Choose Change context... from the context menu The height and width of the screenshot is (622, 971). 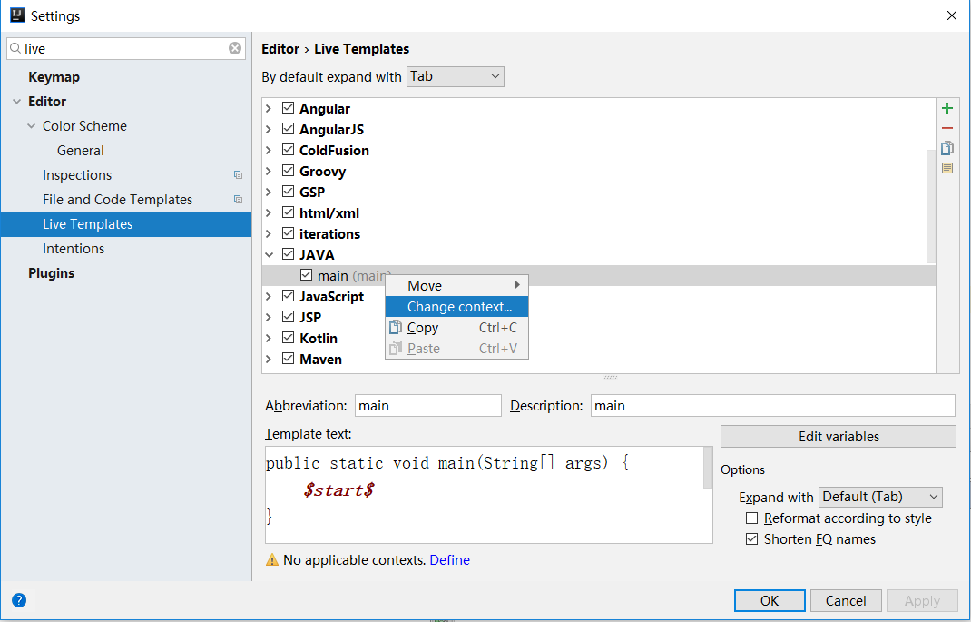click(458, 307)
